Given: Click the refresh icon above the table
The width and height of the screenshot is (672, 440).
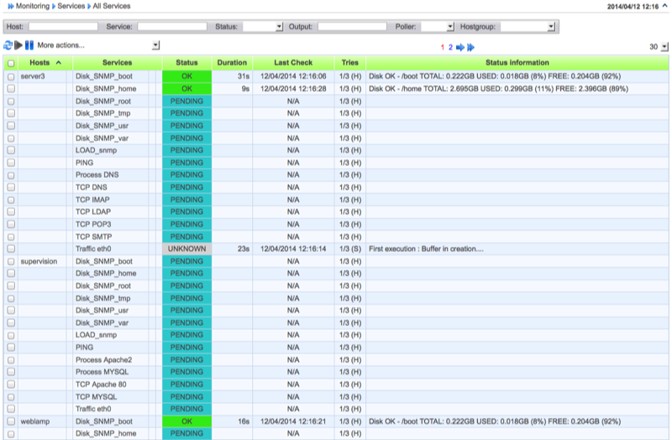Looking at the screenshot, I should point(8,45).
